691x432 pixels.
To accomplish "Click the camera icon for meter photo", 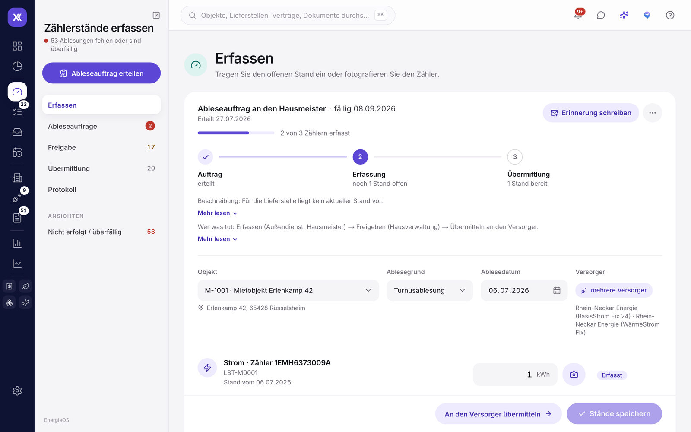I will pyautogui.click(x=574, y=375).
